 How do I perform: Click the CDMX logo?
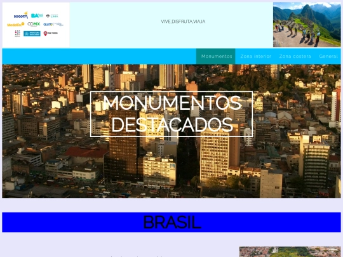pos(34,24)
